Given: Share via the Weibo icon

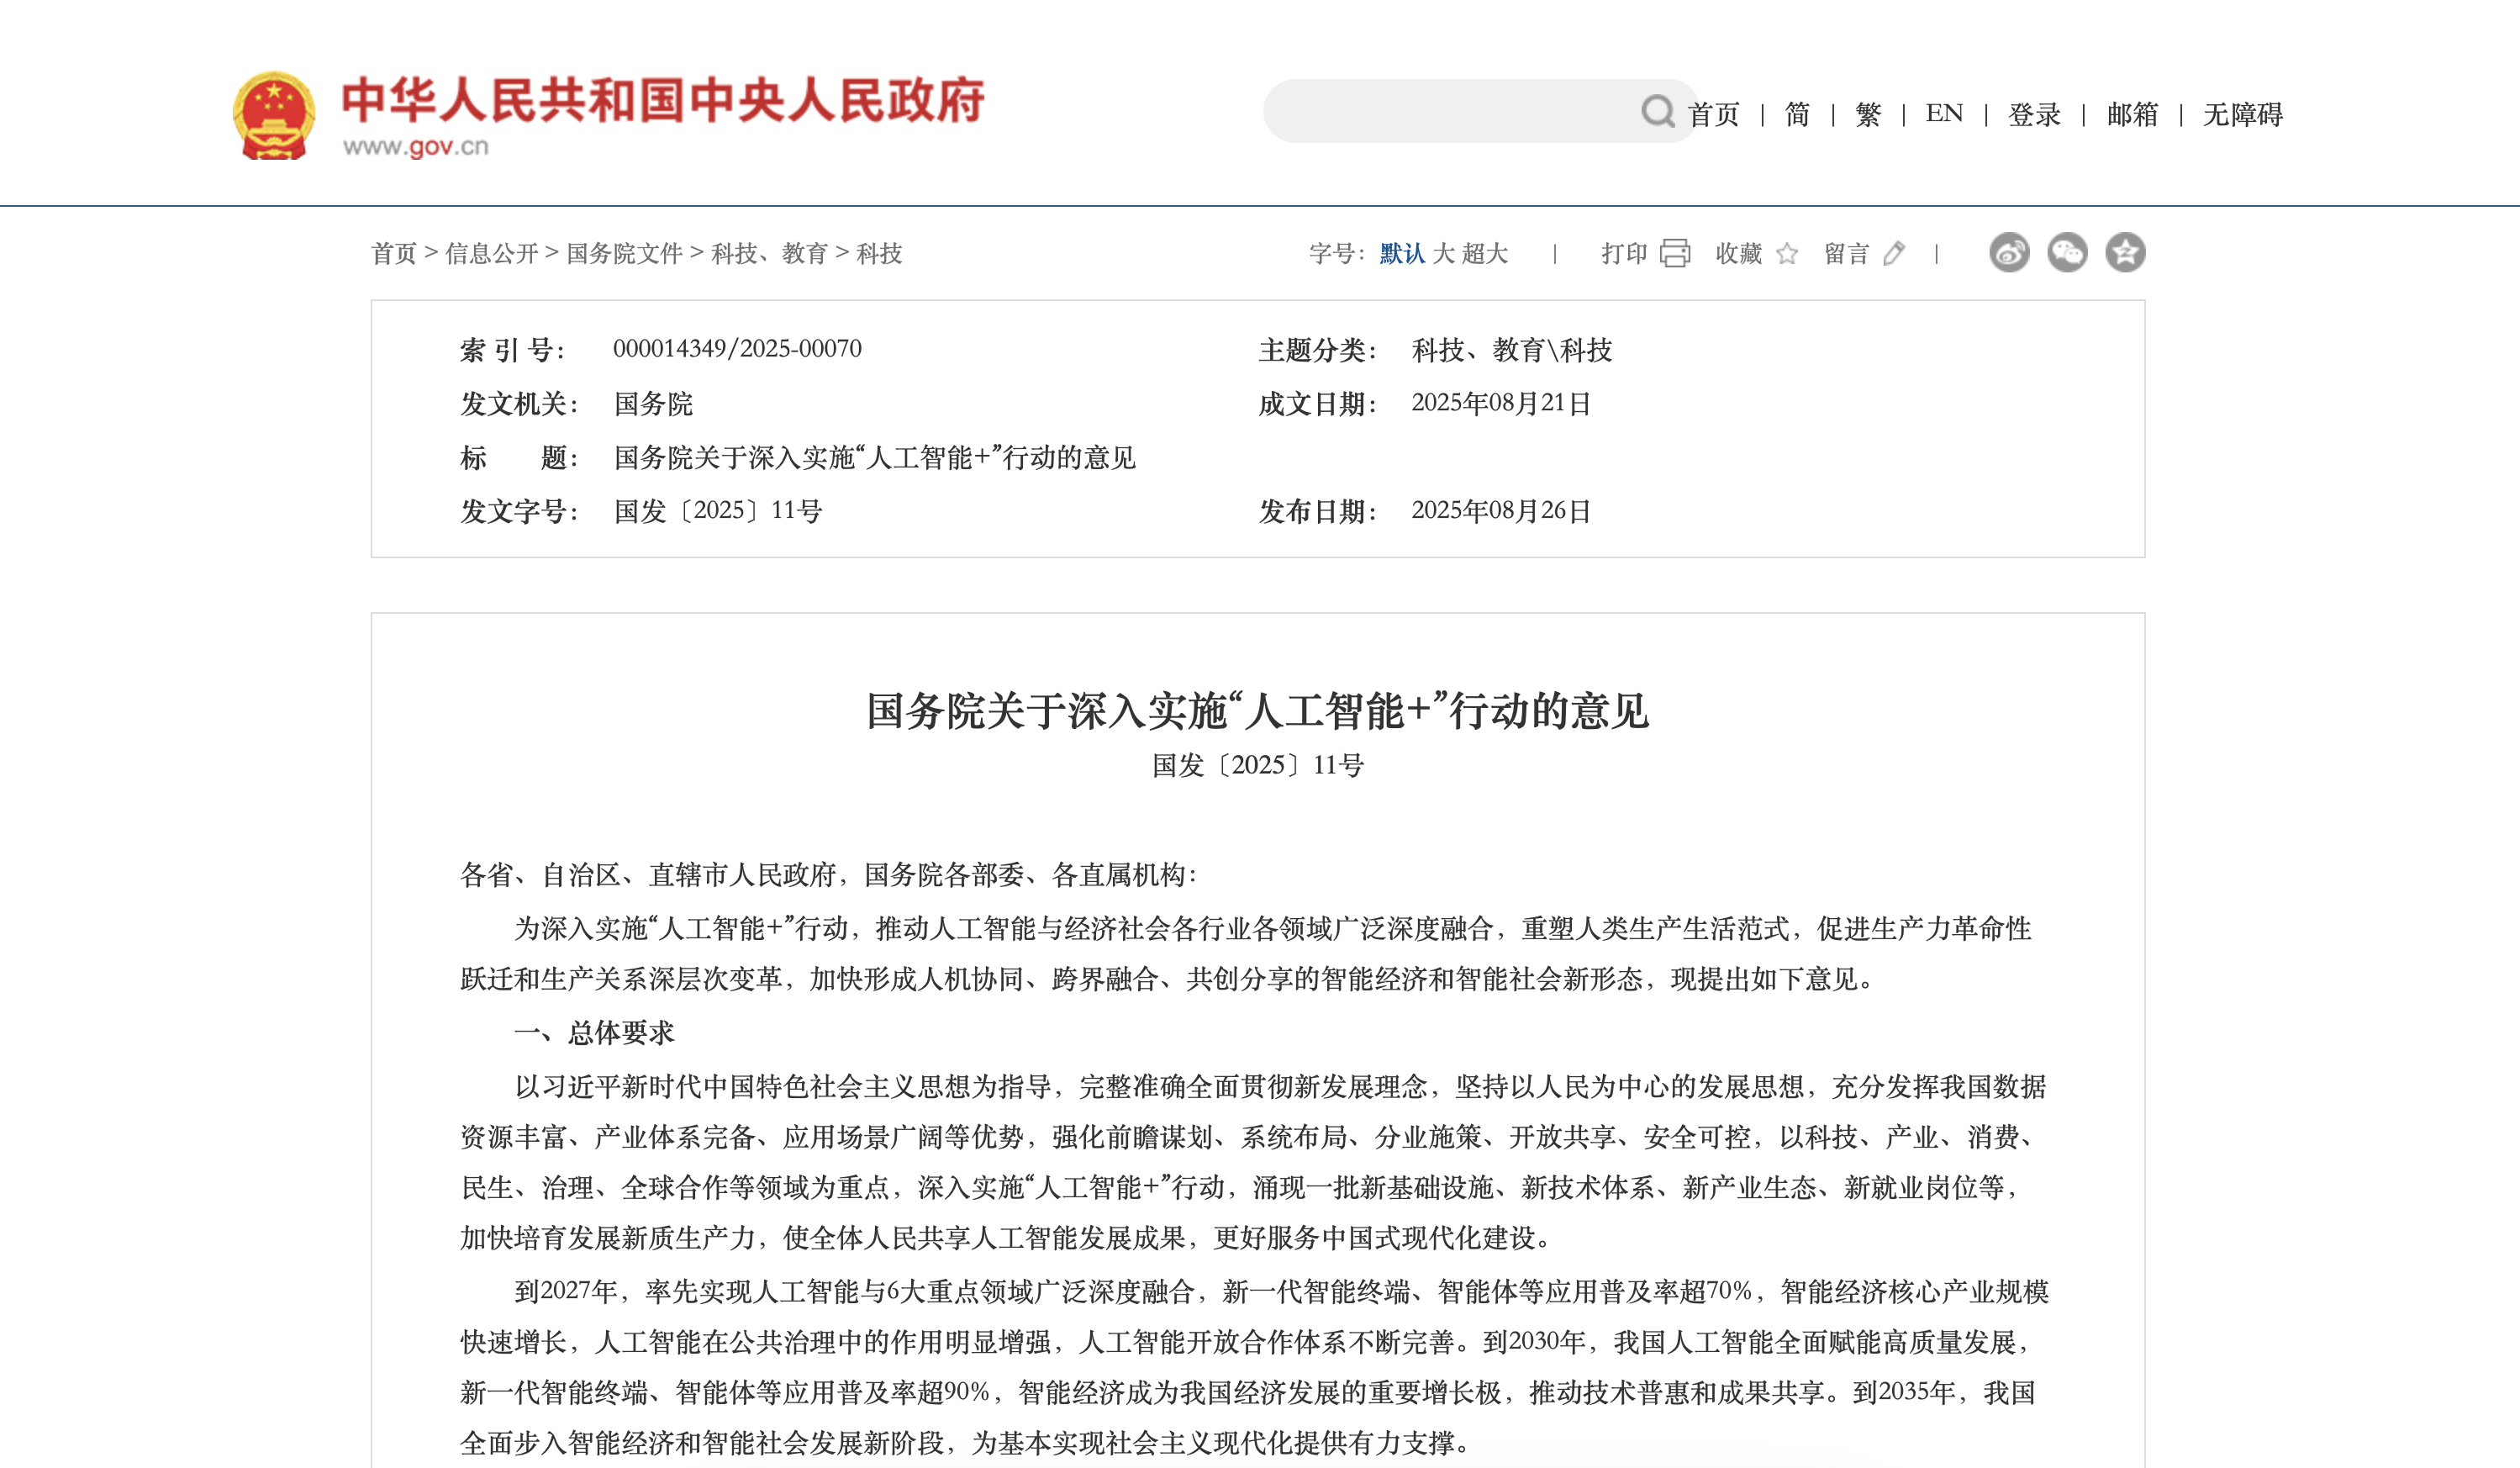Looking at the screenshot, I should pyautogui.click(x=2009, y=252).
